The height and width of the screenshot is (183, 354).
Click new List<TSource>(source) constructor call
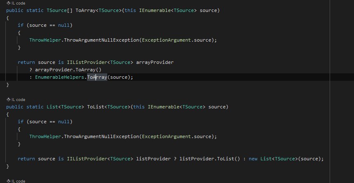pyautogui.click(x=285, y=159)
